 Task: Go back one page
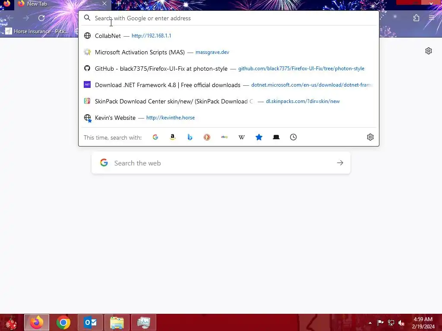point(10,18)
